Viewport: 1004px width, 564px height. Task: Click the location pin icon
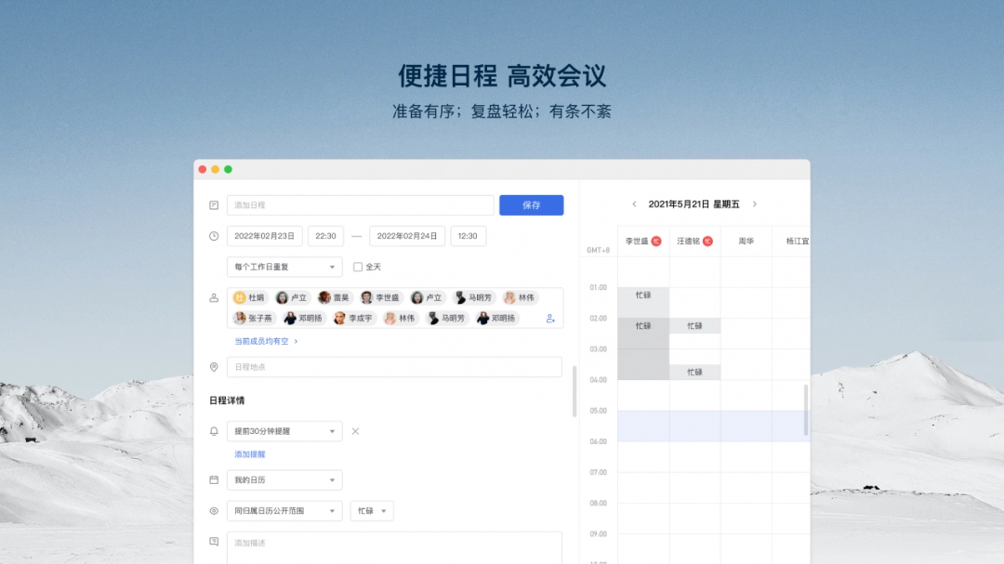click(x=214, y=367)
